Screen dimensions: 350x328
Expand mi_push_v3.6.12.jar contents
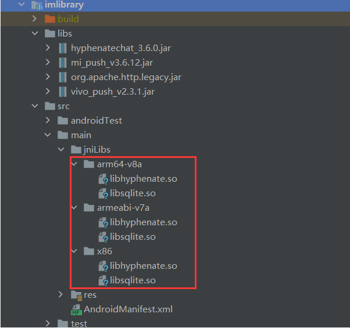click(48, 62)
